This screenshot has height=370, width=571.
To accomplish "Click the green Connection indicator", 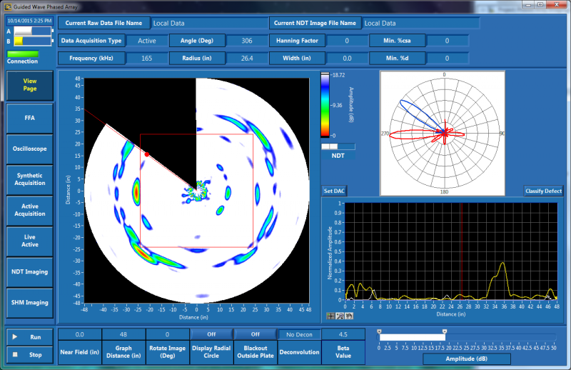I will (23, 54).
